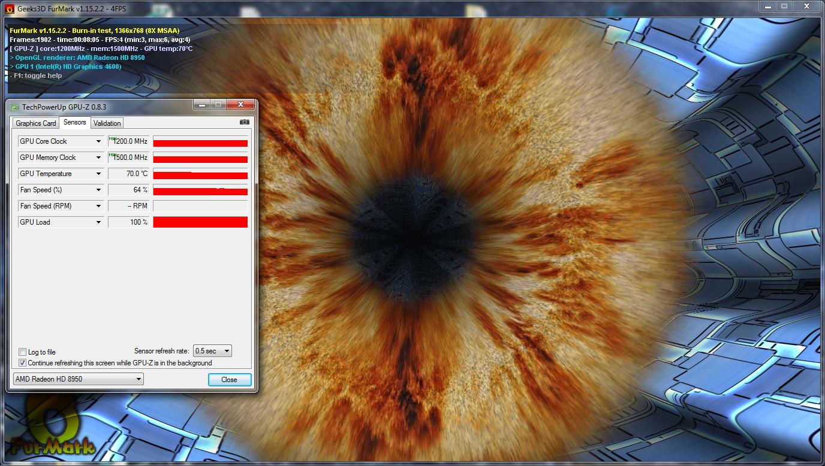Click the GPU 1 Intel HD Graphics 4600 line
825x466 pixels.
[65, 66]
